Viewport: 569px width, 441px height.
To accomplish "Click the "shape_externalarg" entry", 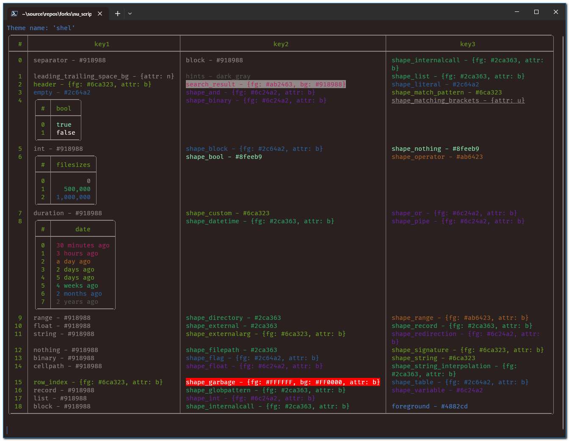I will click(266, 334).
